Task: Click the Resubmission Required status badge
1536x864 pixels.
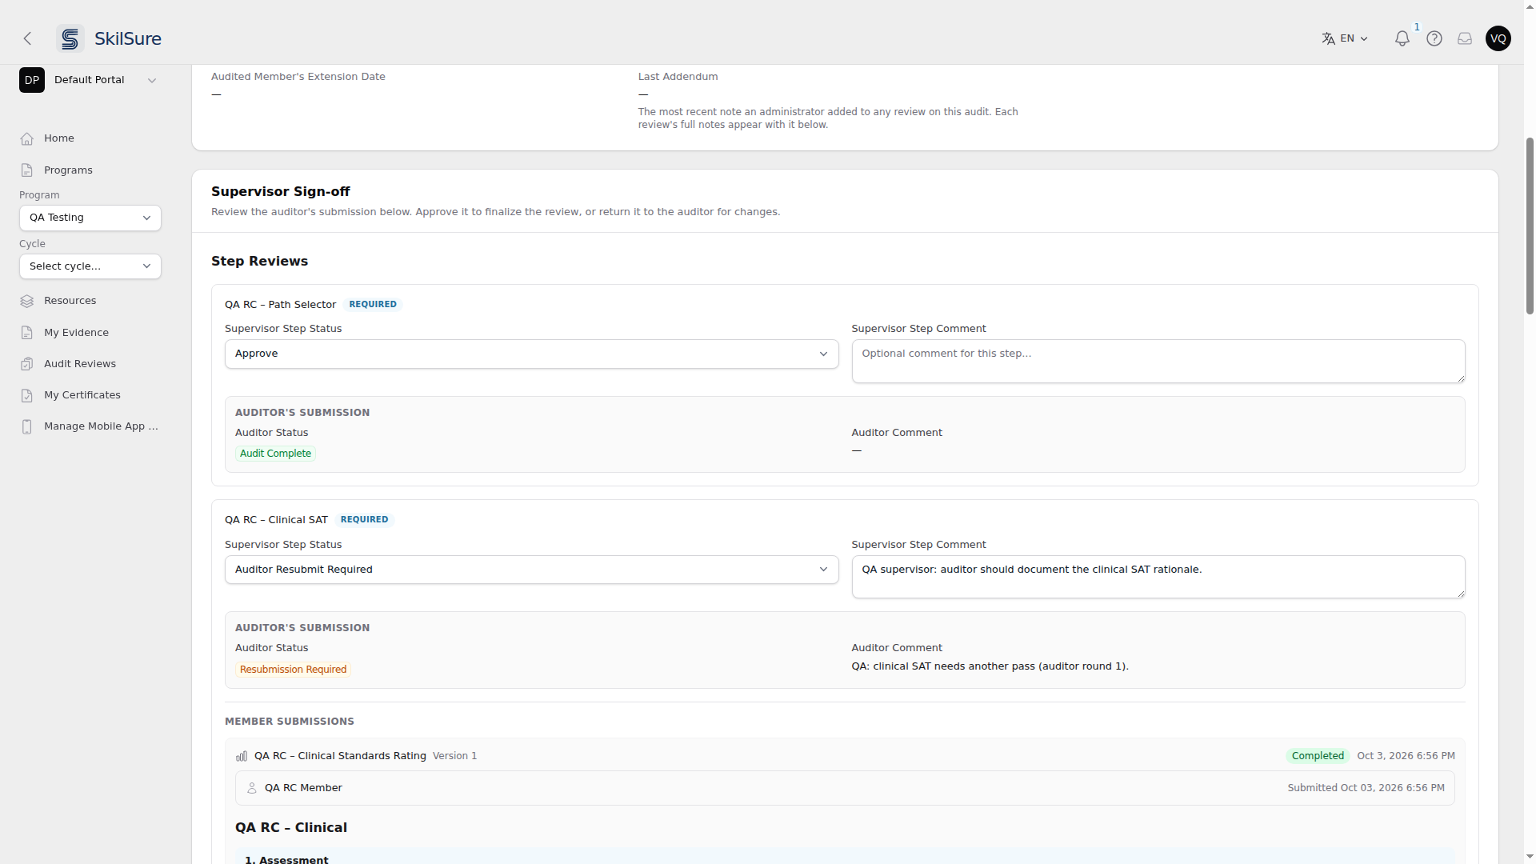Action: pos(293,670)
